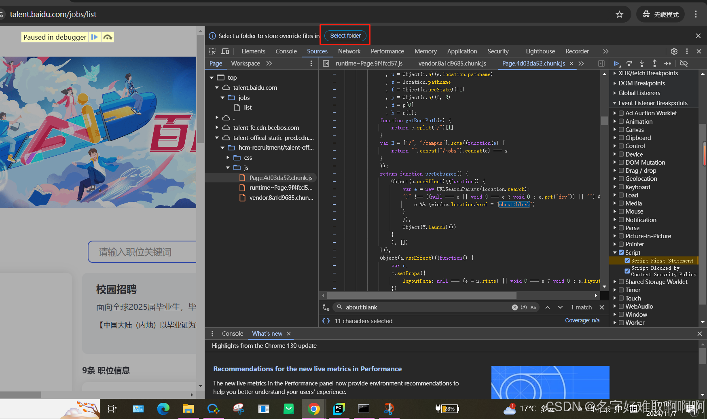Go to next search match

pos(560,307)
